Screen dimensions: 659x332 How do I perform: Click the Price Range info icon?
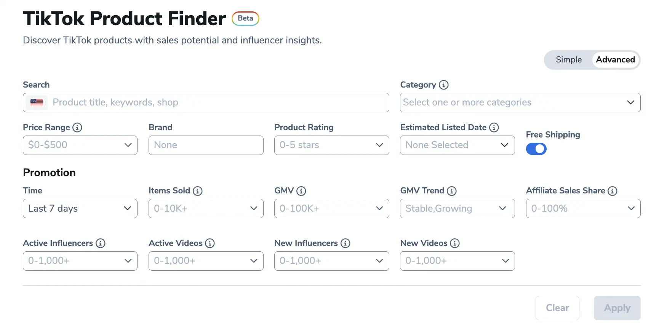point(77,128)
